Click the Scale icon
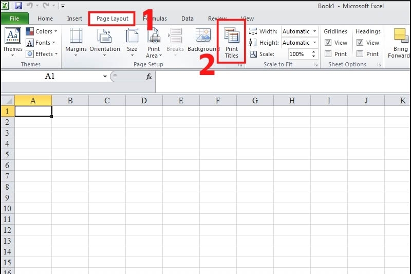 [x=253, y=54]
